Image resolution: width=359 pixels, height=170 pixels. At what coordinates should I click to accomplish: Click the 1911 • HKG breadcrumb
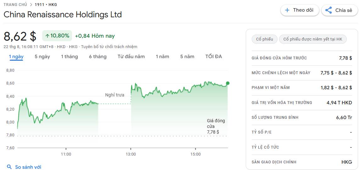[x=46, y=4]
